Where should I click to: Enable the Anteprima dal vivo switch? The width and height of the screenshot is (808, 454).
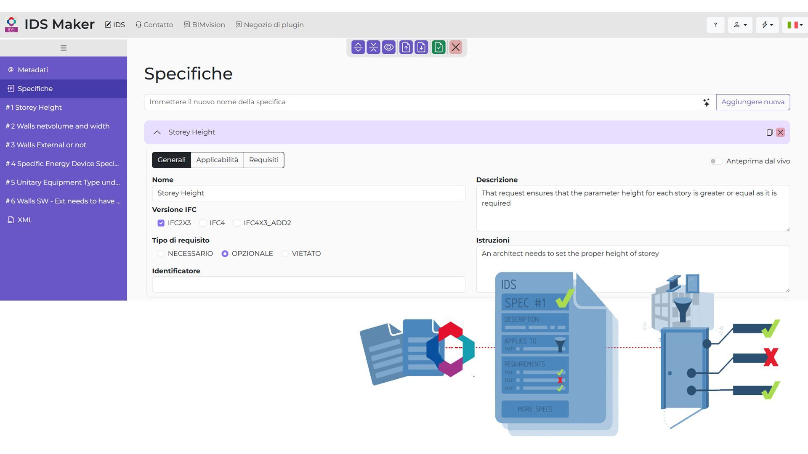tap(716, 161)
